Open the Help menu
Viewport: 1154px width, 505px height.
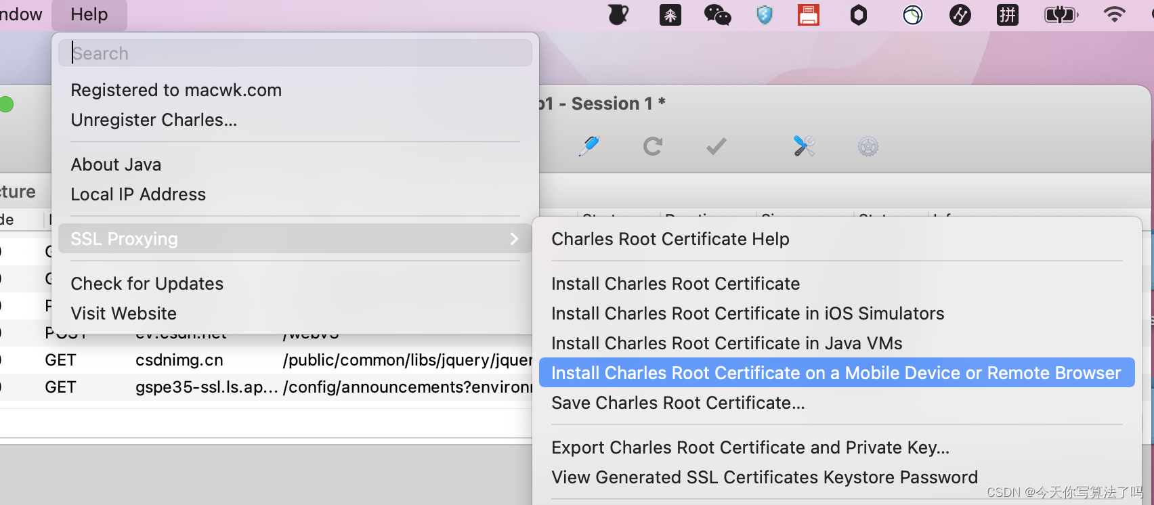(89, 14)
